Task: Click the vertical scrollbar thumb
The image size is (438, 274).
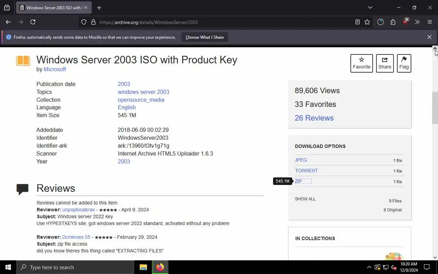Action: 435,108
